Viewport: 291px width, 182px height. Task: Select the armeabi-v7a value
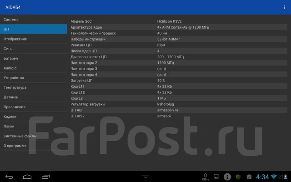(168, 110)
